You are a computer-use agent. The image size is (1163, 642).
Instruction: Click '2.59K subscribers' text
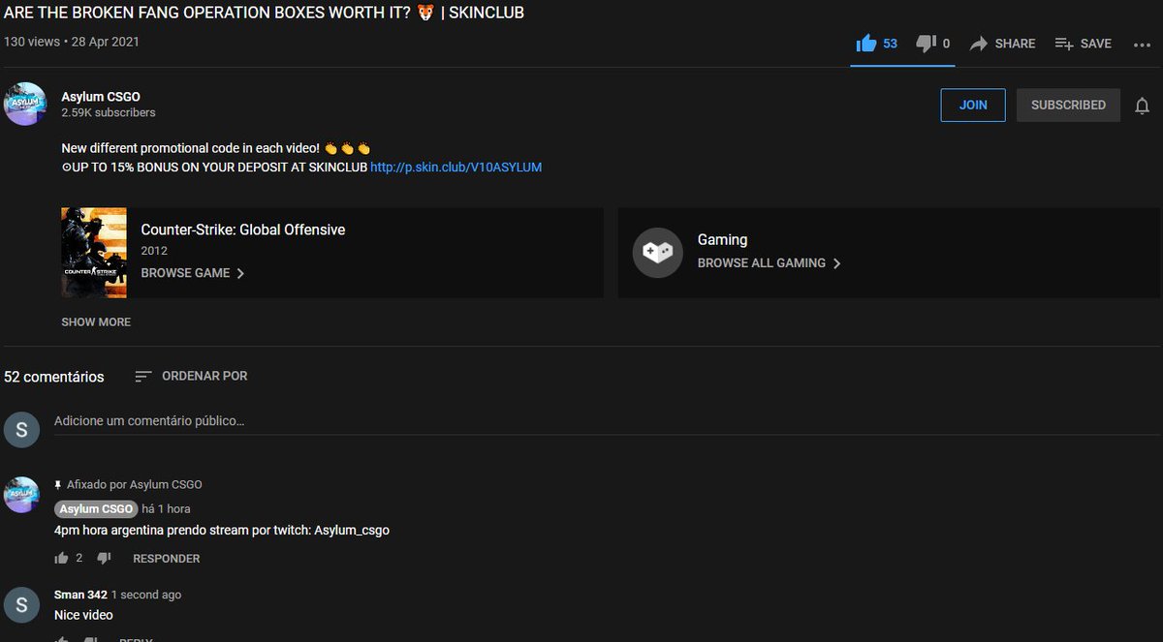[109, 112]
